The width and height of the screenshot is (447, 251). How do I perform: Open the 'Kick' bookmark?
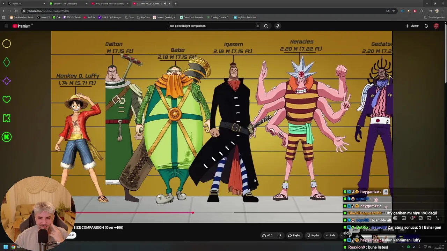pyautogui.click(x=57, y=17)
